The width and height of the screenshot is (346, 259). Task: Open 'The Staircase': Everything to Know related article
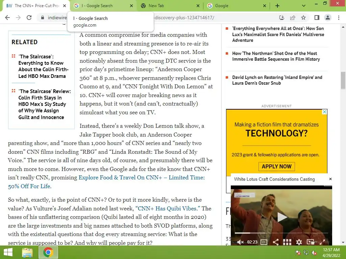click(43, 66)
